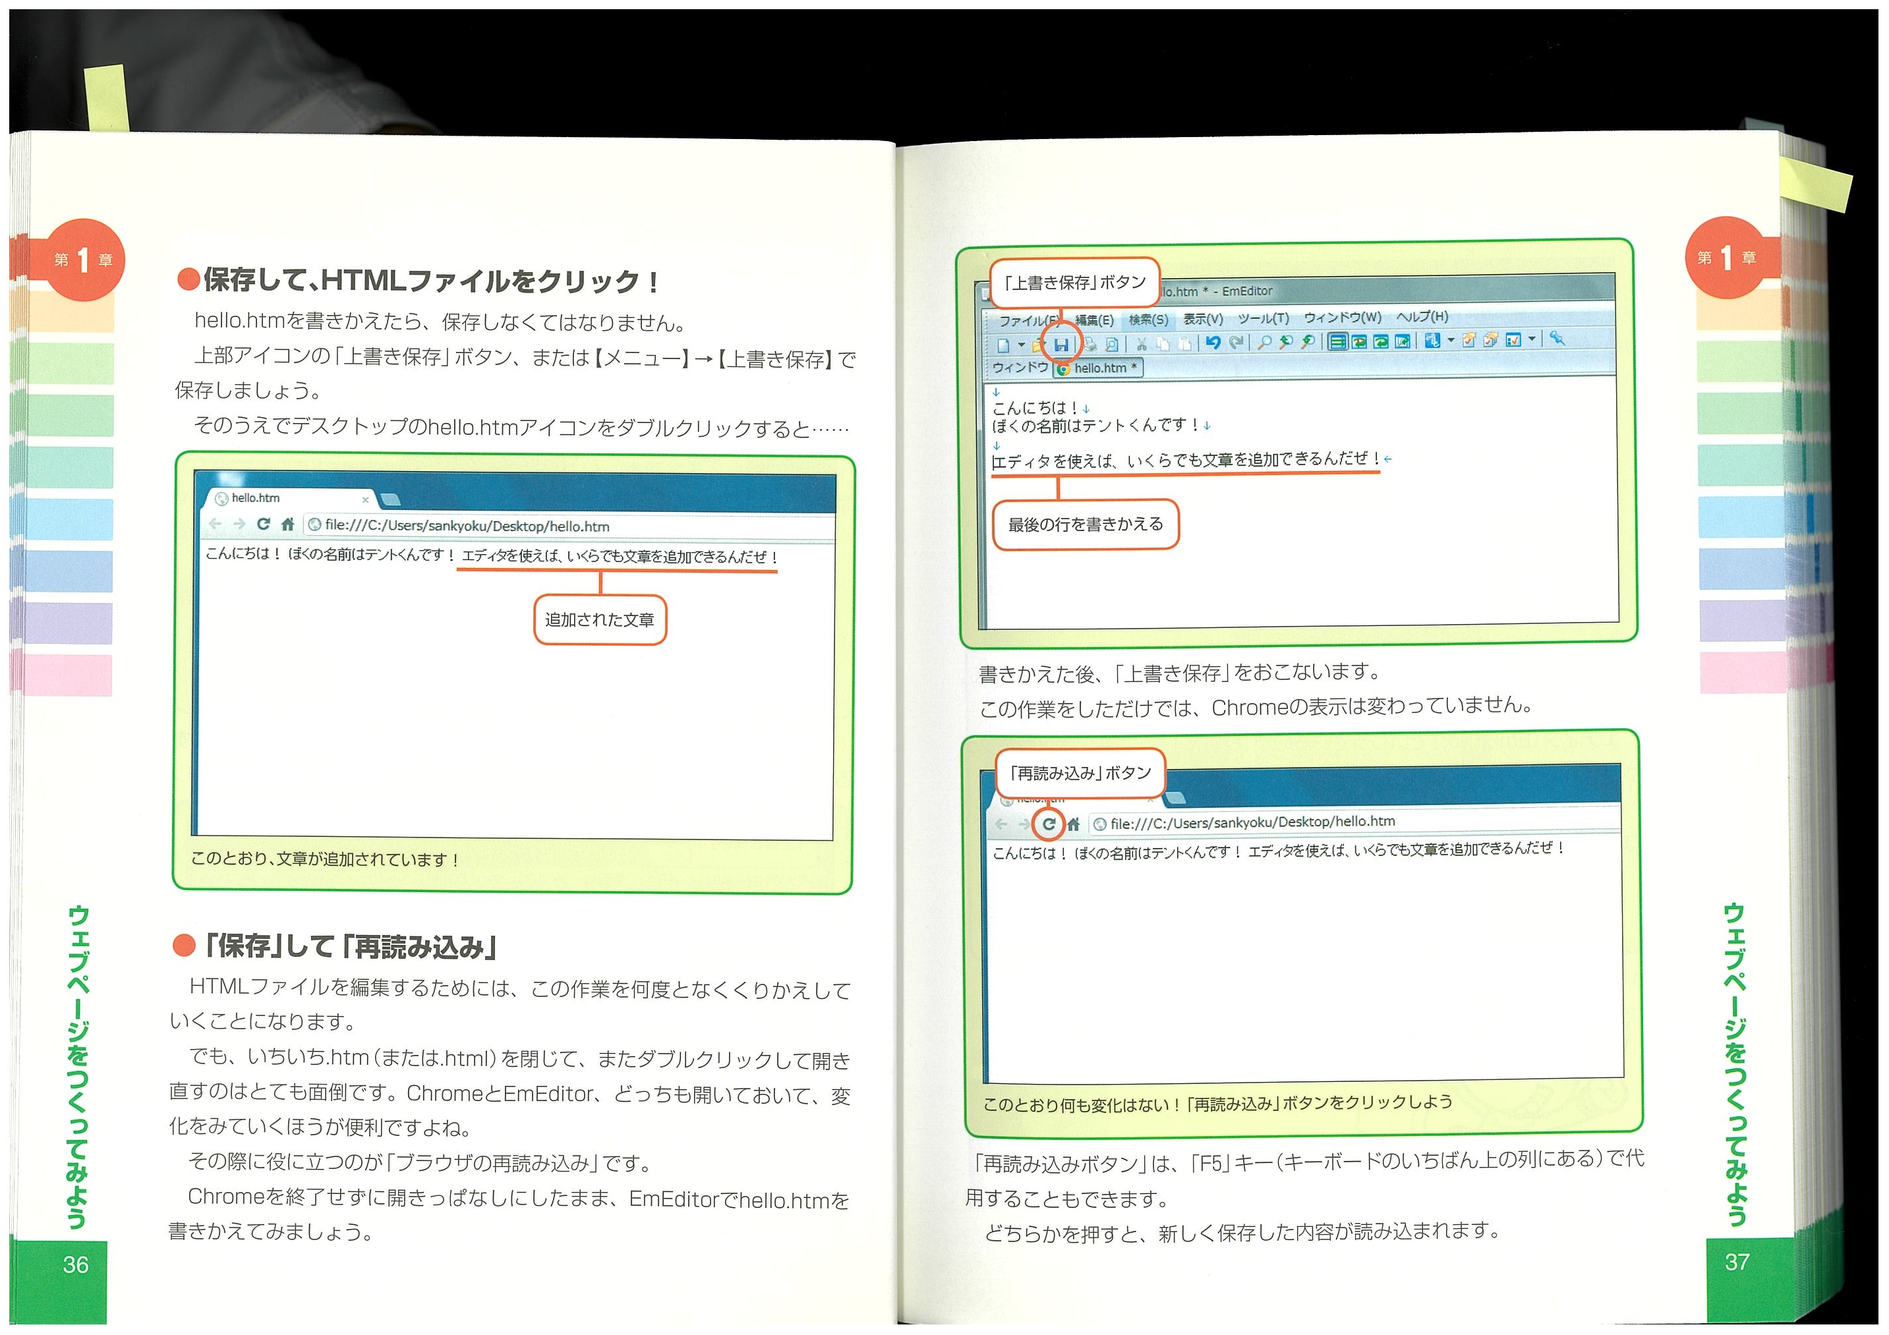
Task: Click the Find magnifier icon in EmEditor
Action: pyautogui.click(x=1265, y=342)
